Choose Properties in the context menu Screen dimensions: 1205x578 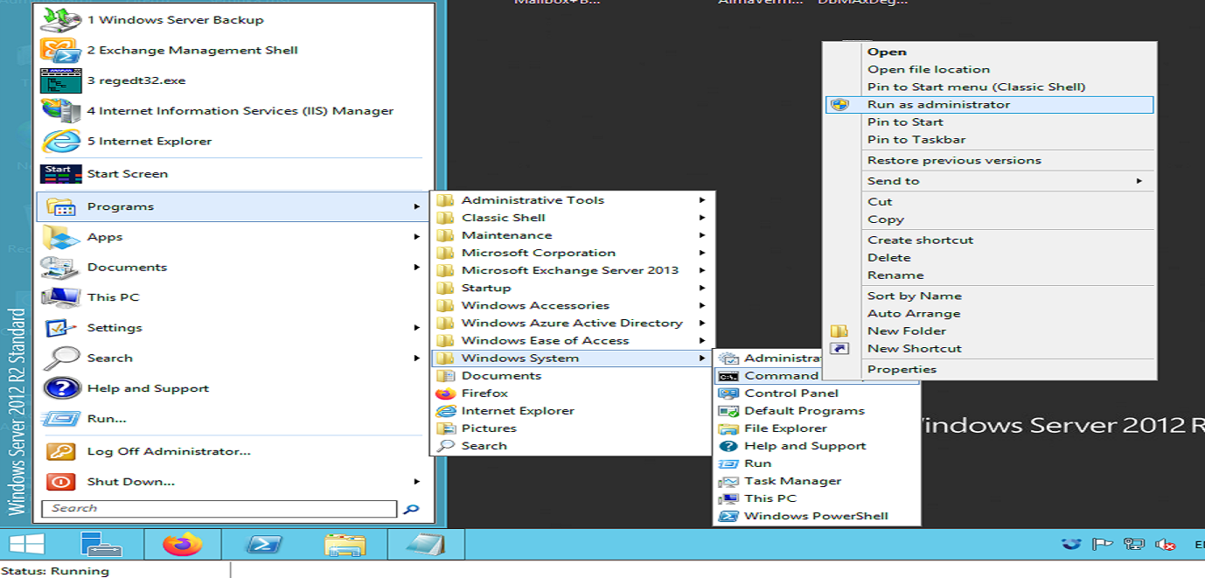902,369
